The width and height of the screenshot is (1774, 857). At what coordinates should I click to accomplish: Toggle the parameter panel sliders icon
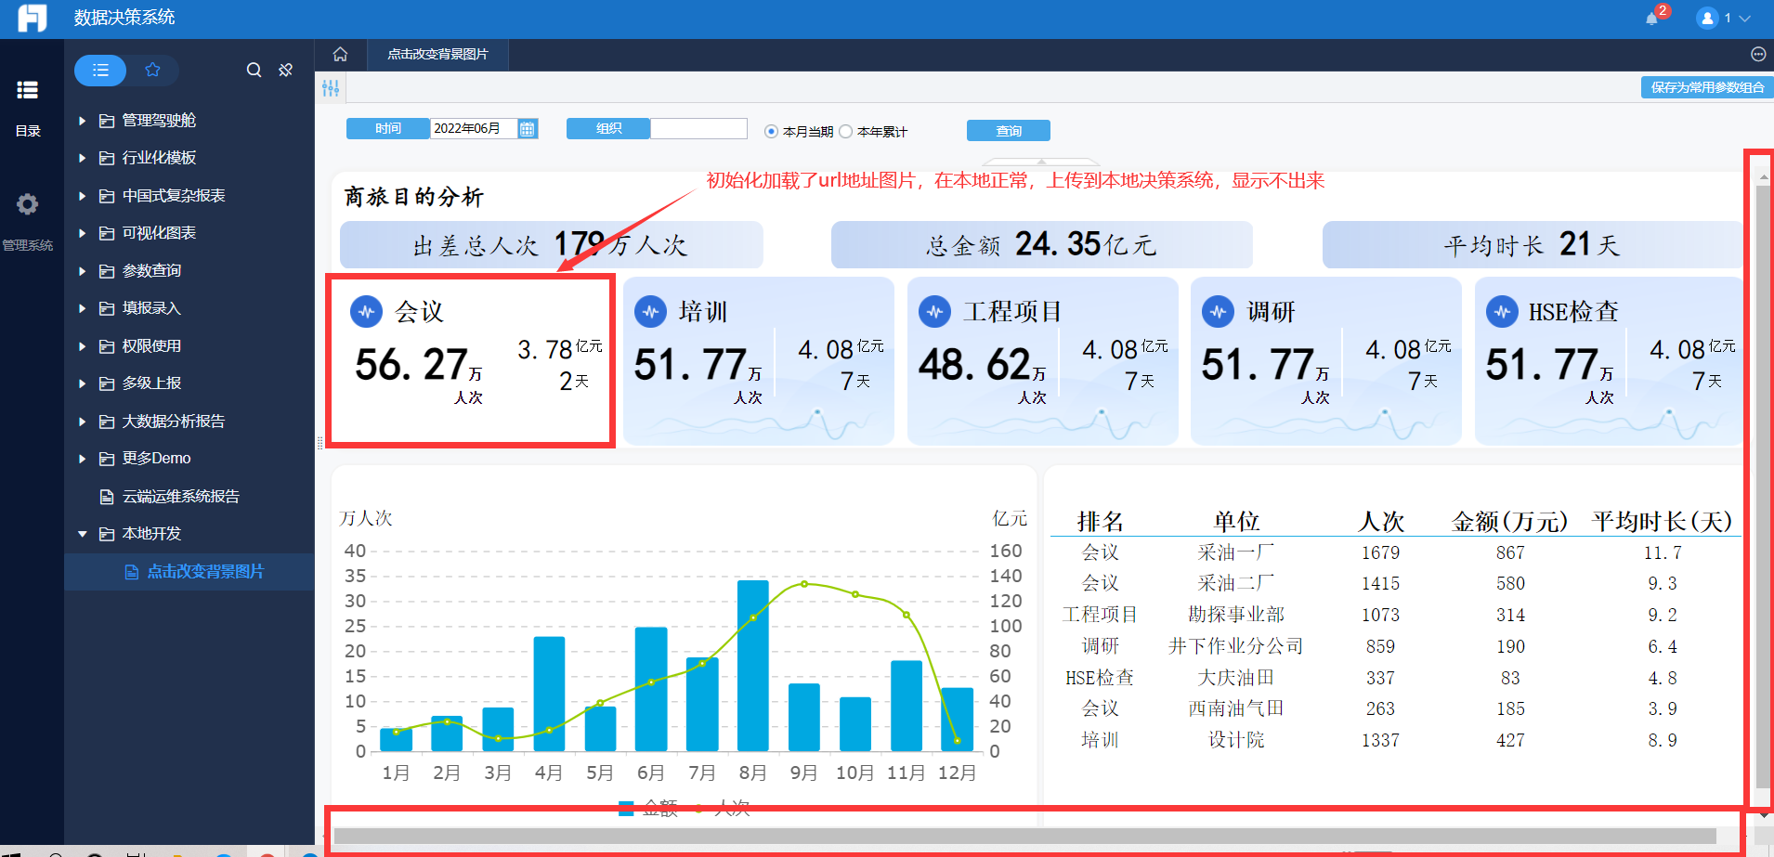click(331, 88)
